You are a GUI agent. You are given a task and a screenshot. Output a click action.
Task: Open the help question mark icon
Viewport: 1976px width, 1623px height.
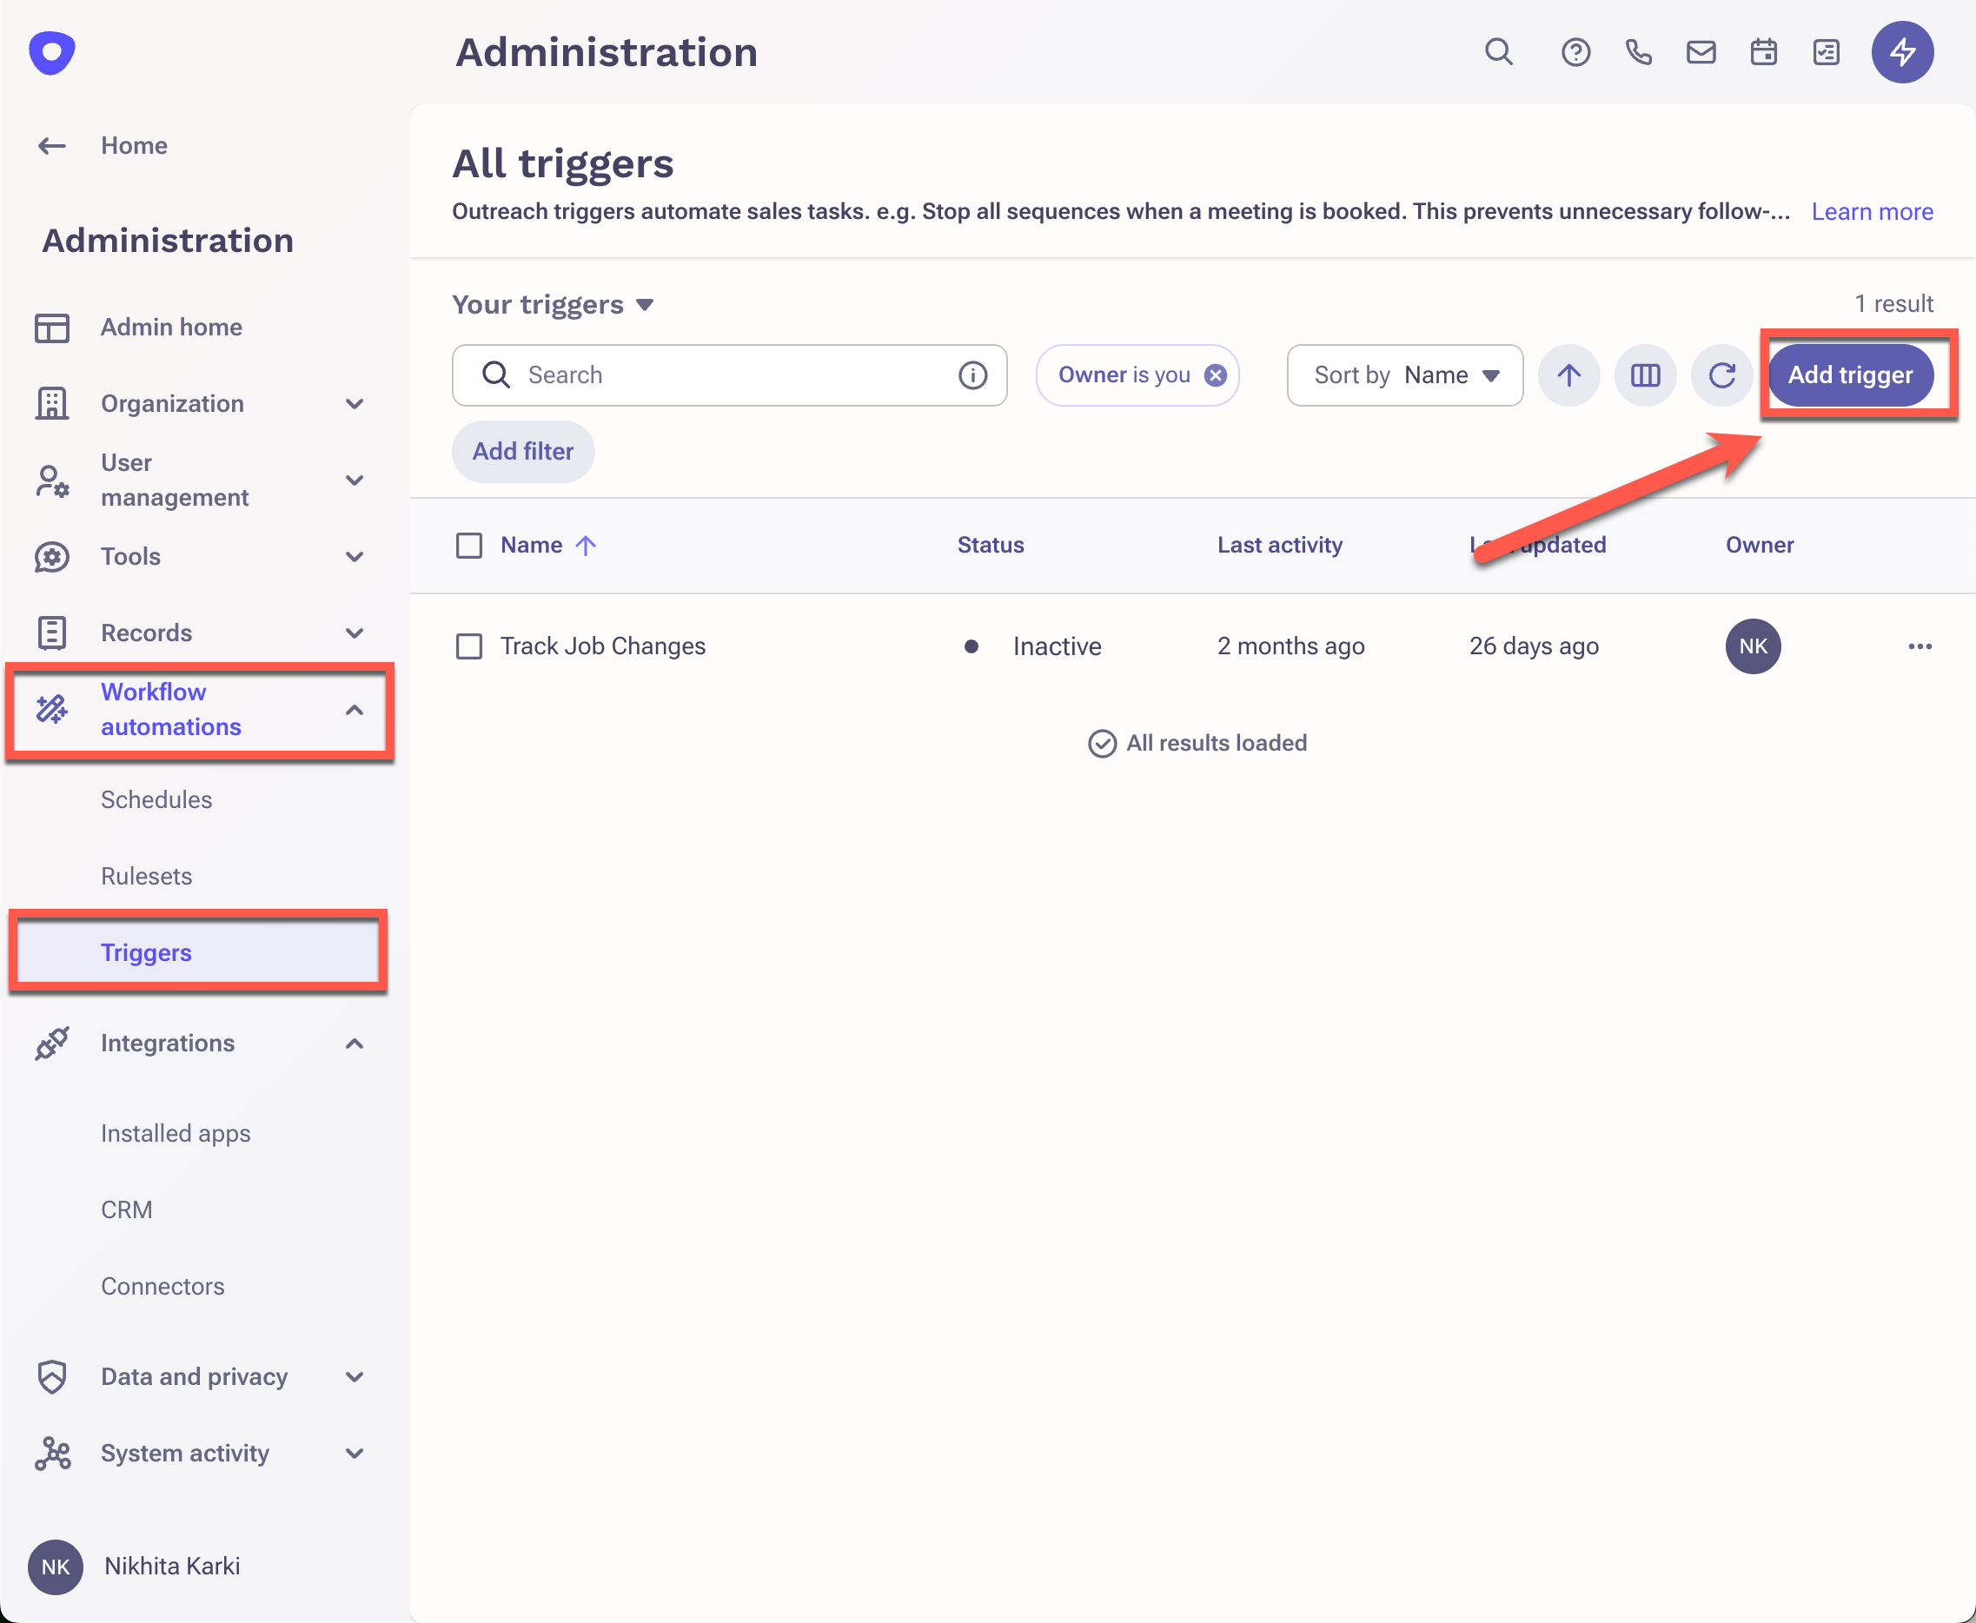[1575, 51]
